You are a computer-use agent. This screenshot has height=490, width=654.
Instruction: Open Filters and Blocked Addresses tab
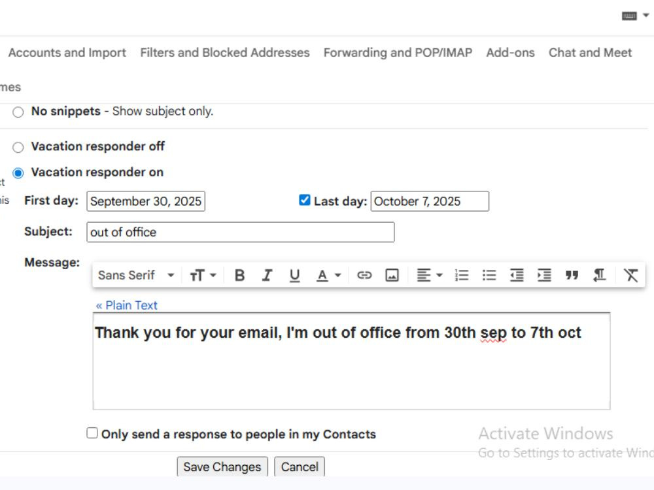225,52
